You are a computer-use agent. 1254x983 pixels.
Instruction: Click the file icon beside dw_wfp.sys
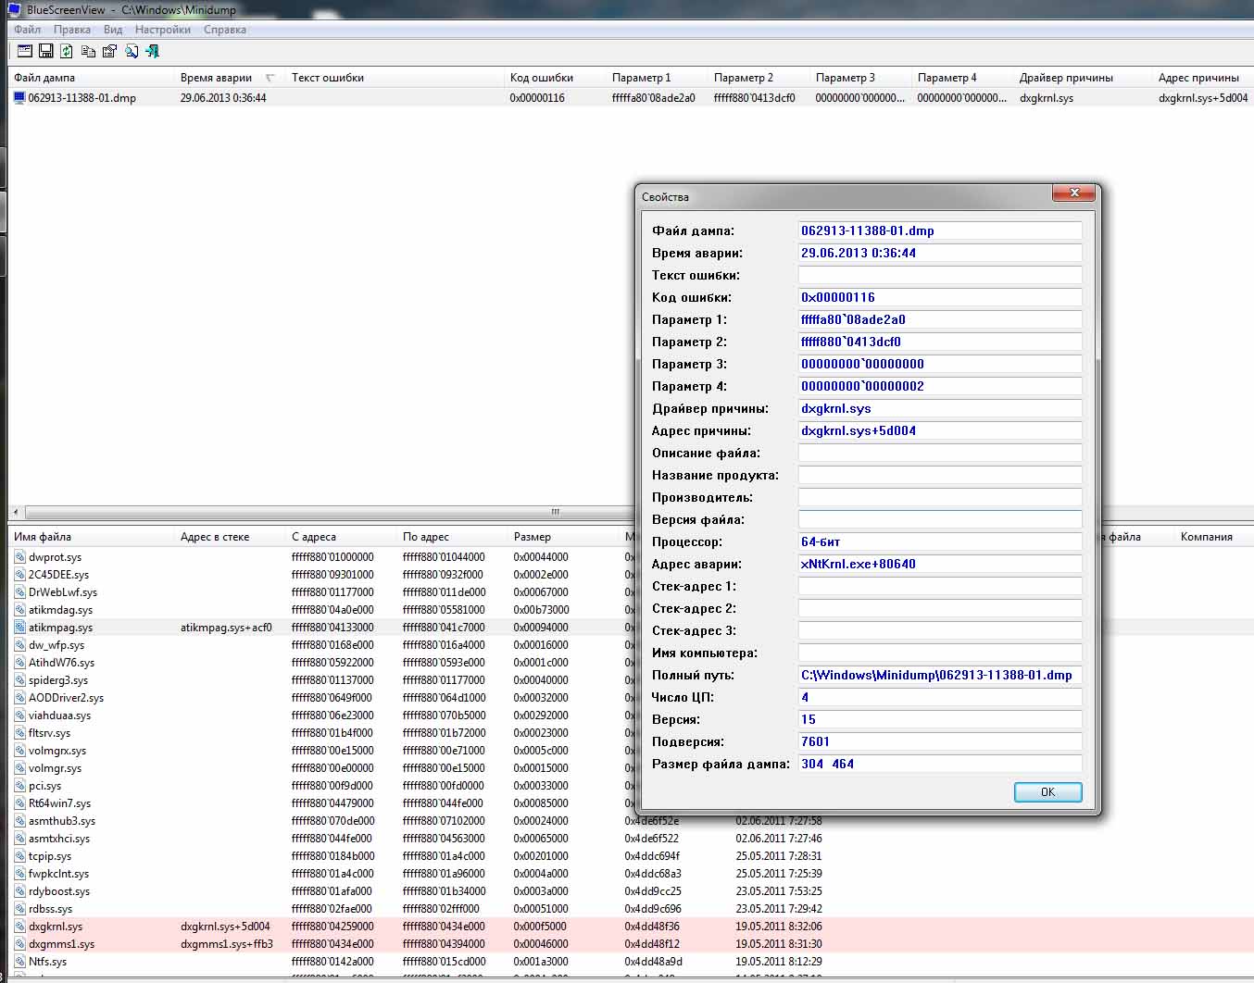point(19,645)
